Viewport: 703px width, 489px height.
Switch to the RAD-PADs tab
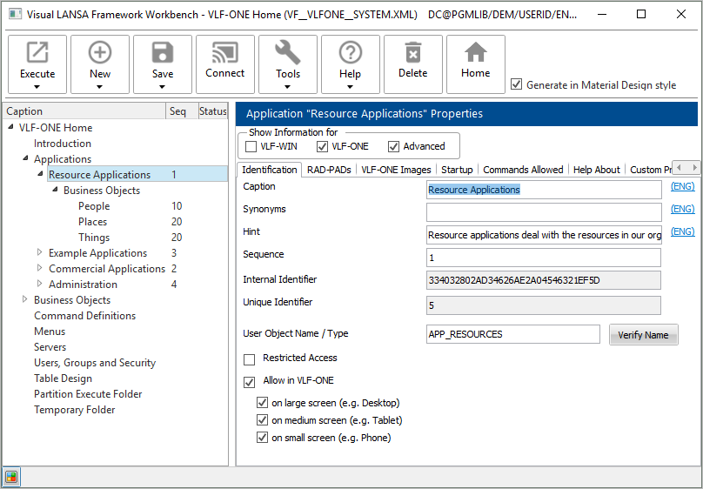point(329,170)
